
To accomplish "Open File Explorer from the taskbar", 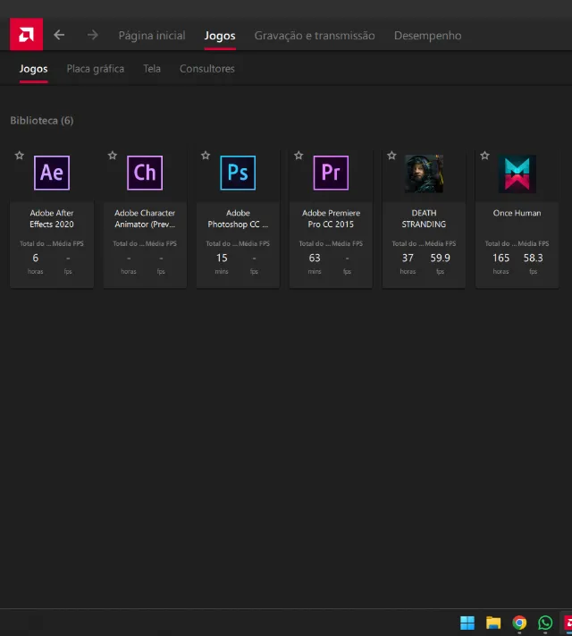I will point(493,623).
